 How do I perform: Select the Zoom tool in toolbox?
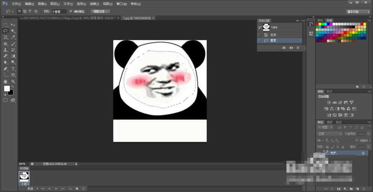point(13,81)
